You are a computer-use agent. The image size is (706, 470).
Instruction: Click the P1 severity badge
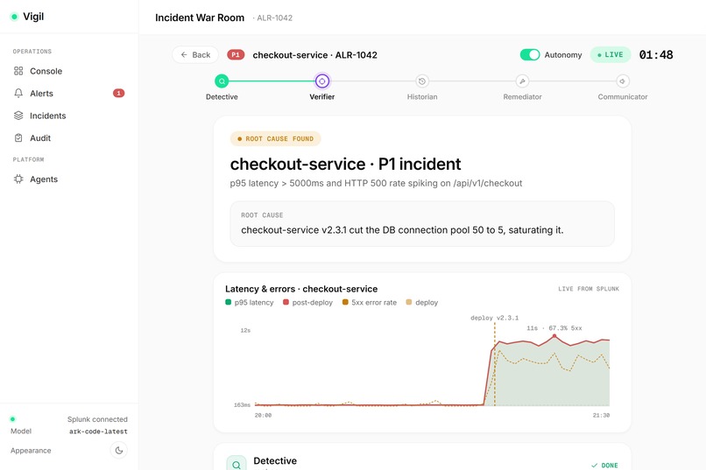236,55
